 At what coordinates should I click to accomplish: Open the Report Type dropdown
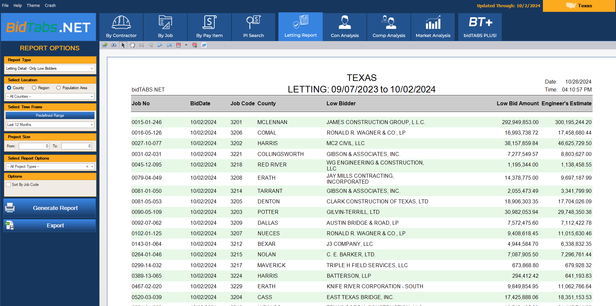pyautogui.click(x=50, y=68)
